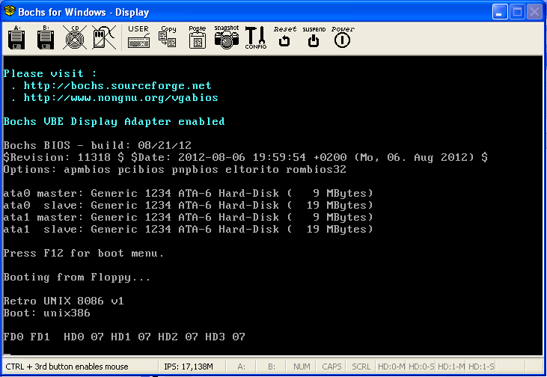Click the HD:0-M status indicator

[x=391, y=367]
